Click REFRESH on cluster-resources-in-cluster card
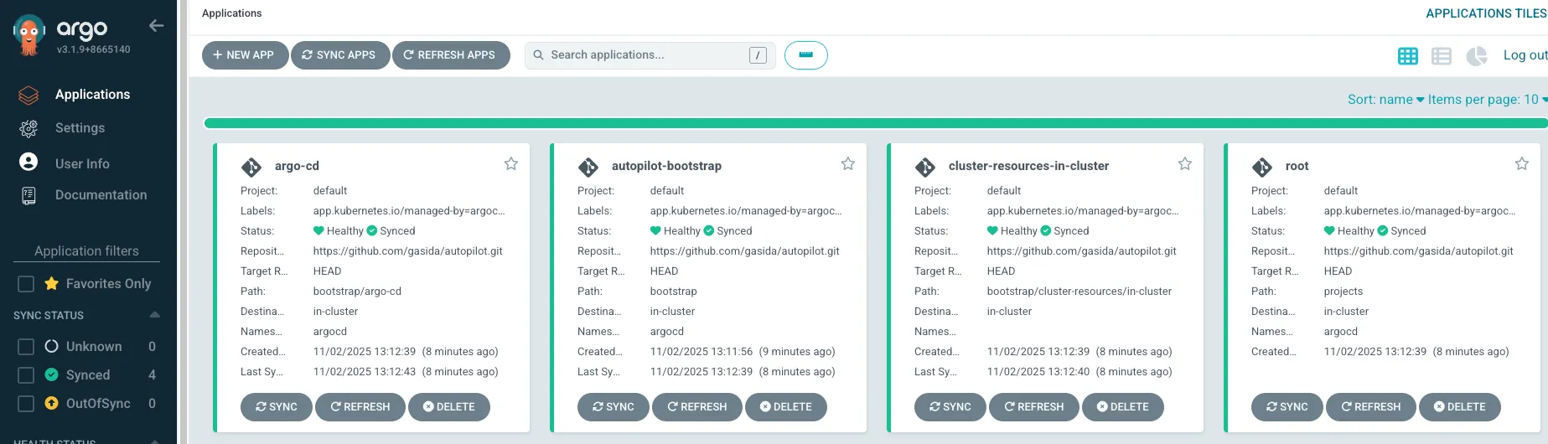 1034,407
